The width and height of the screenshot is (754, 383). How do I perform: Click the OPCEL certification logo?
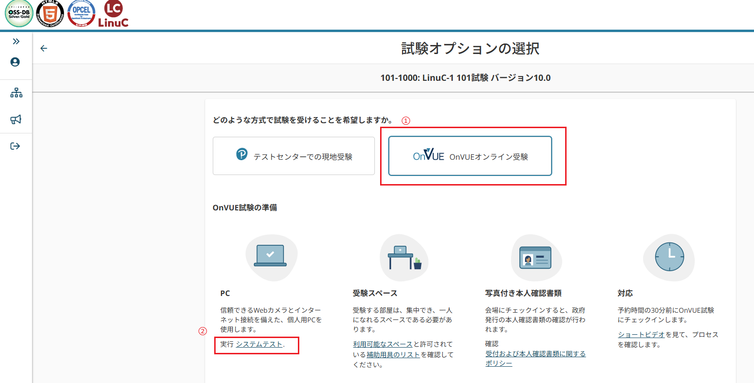point(81,13)
